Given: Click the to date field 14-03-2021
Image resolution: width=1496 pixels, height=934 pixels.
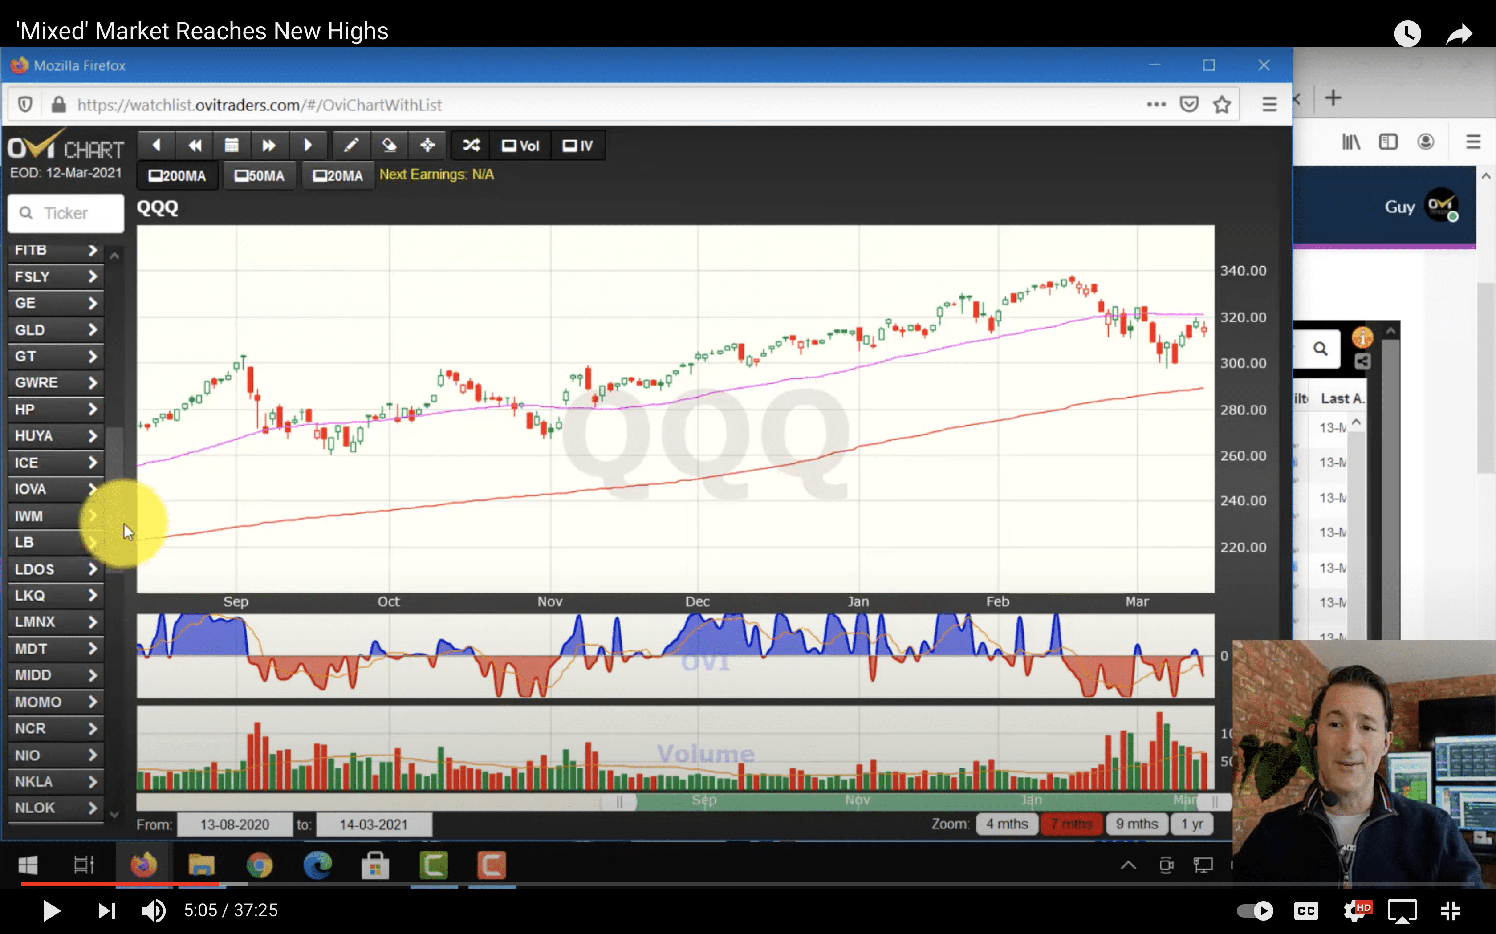Looking at the screenshot, I should pyautogui.click(x=374, y=824).
